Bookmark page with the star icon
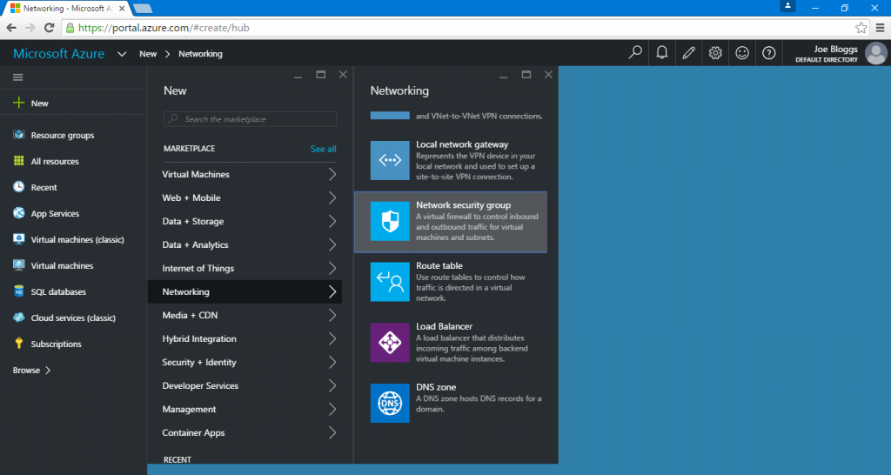 (x=861, y=28)
